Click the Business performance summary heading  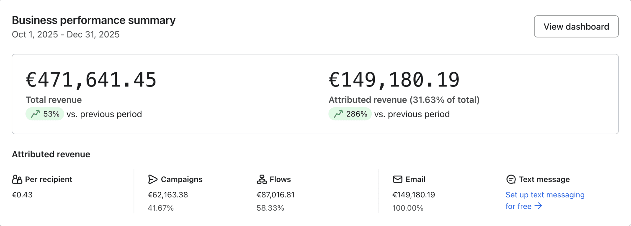[x=94, y=20]
